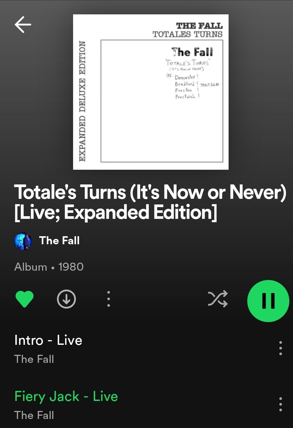
Task: Tap handwritten Doncaster venue list on cover
Action: pyautogui.click(x=187, y=87)
